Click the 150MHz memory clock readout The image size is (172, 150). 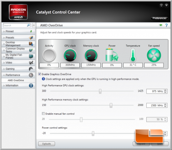91,65
